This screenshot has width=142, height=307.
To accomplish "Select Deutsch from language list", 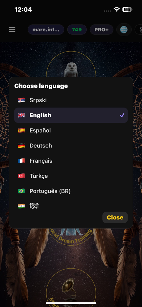I will (71, 146).
